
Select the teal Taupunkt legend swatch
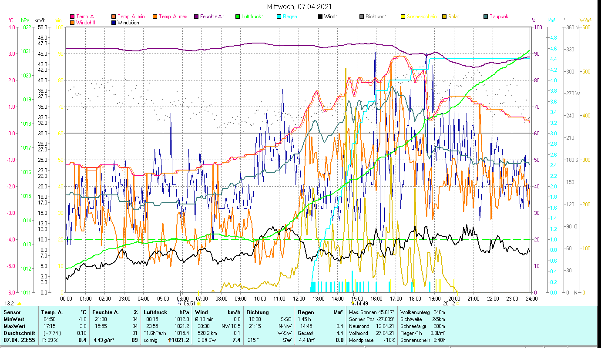click(486, 17)
